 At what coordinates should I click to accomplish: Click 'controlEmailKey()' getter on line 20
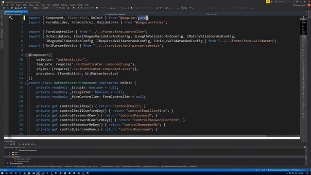click(x=76, y=106)
